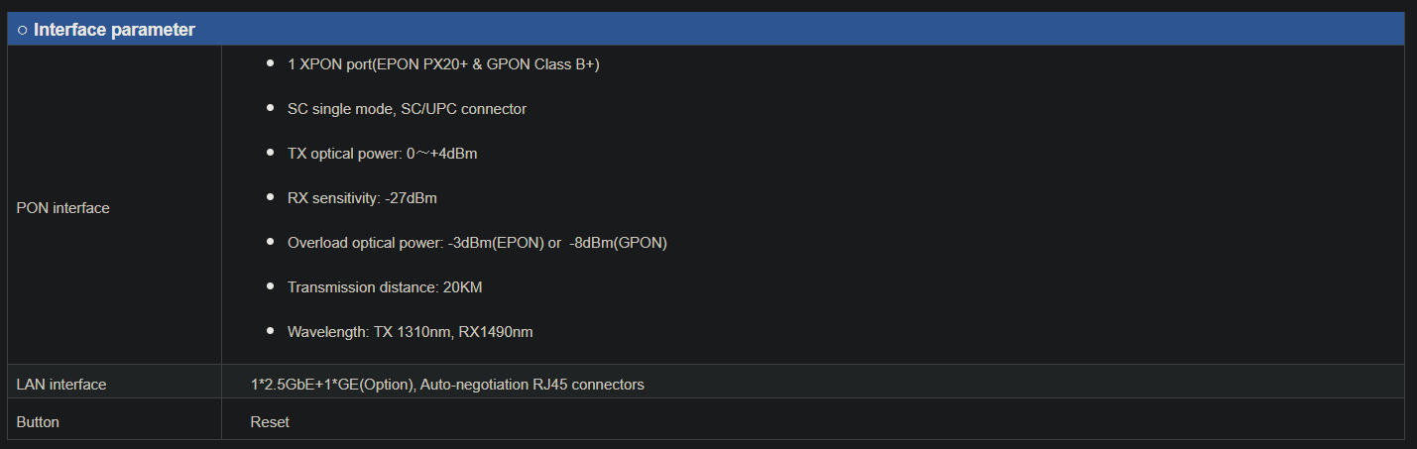Click the 1 XPON port specification line
The height and width of the screenshot is (449, 1417).
coord(443,64)
